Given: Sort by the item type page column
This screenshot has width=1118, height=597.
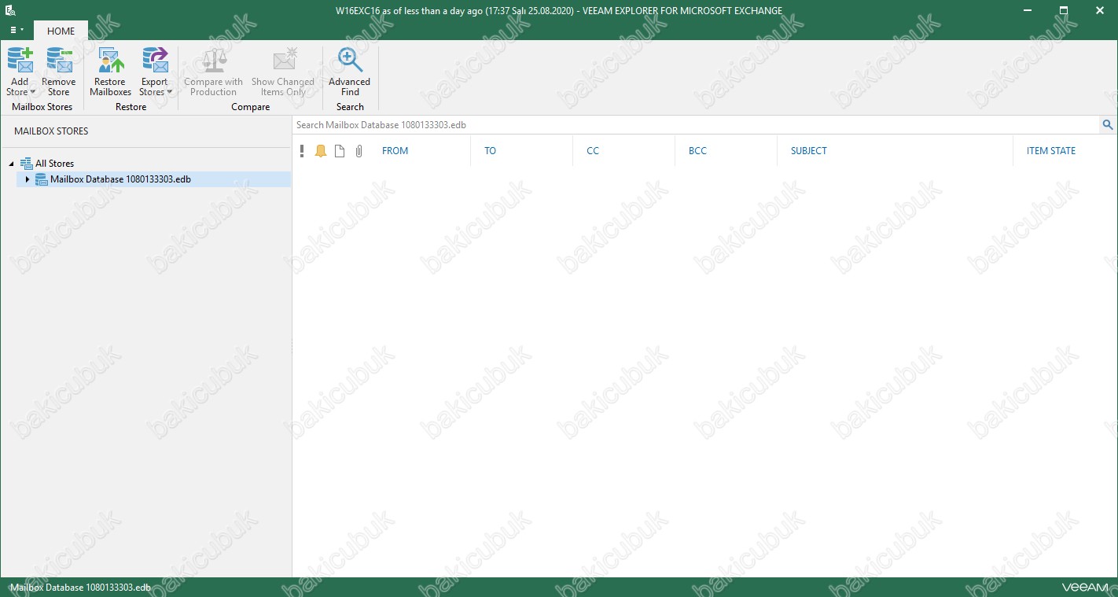Looking at the screenshot, I should point(340,151).
